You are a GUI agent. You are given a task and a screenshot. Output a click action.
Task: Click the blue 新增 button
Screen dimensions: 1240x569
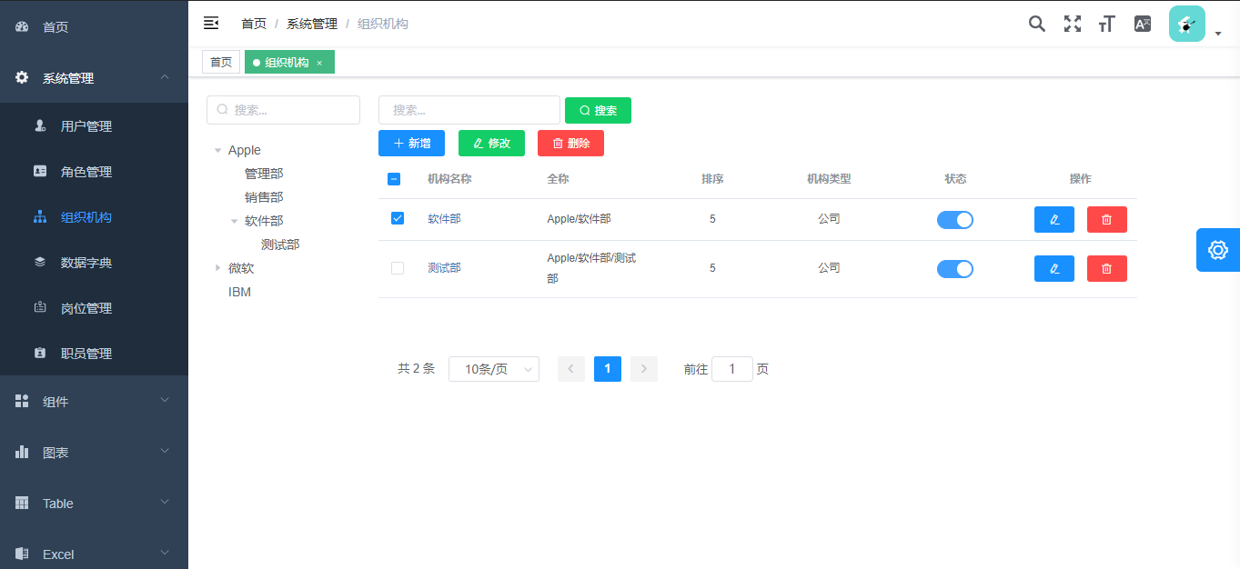(411, 143)
